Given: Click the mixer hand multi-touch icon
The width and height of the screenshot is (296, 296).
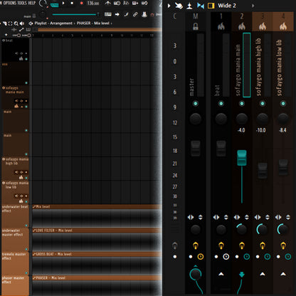Looking at the screenshot, I should [x=179, y=6].
